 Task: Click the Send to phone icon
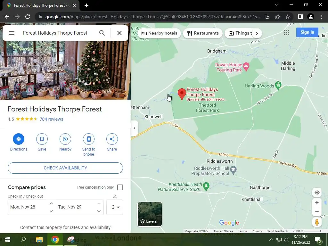(89, 139)
